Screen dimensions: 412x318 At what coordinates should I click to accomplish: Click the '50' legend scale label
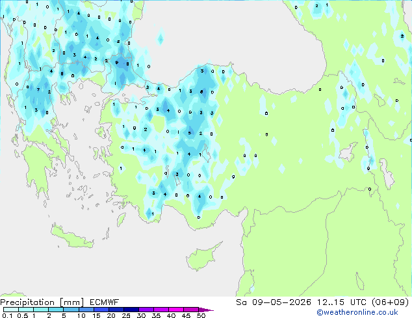click(201, 315)
